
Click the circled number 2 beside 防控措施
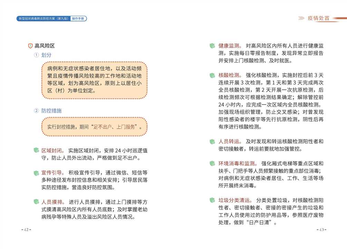(36, 111)
